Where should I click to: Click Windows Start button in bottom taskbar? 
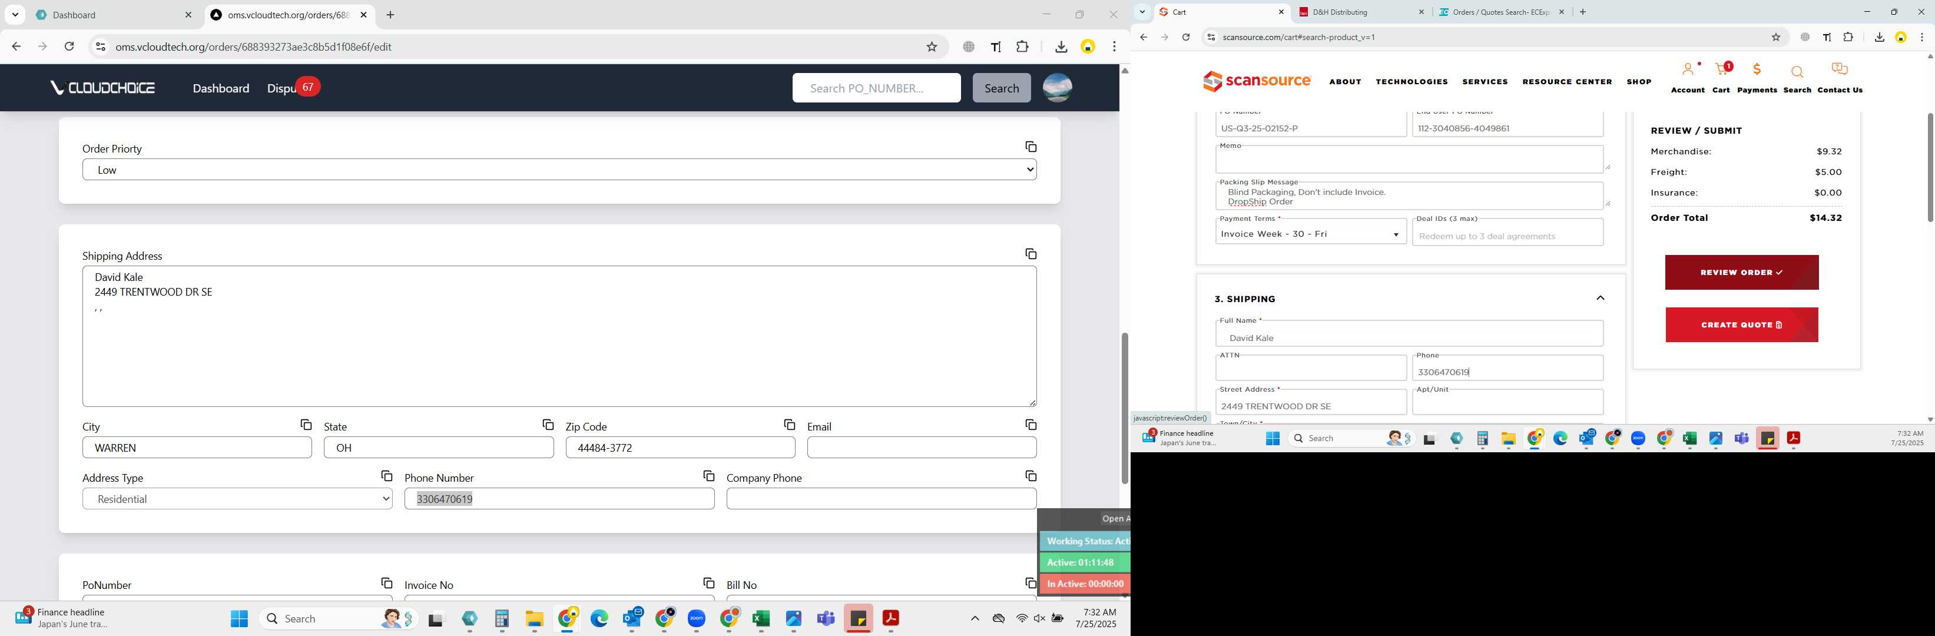coord(239,618)
